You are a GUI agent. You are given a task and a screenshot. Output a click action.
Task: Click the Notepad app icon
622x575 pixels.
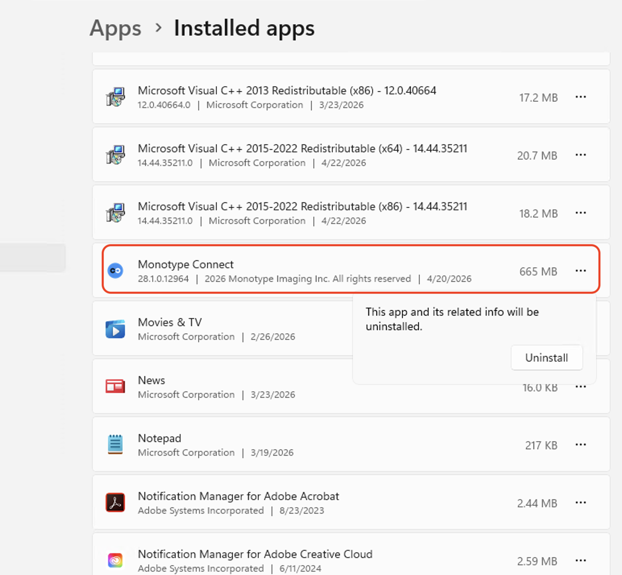pyautogui.click(x=116, y=445)
